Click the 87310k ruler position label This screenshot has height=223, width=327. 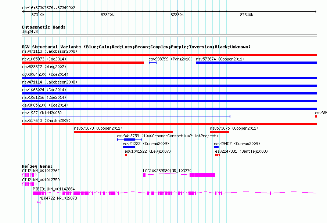(38, 15)
